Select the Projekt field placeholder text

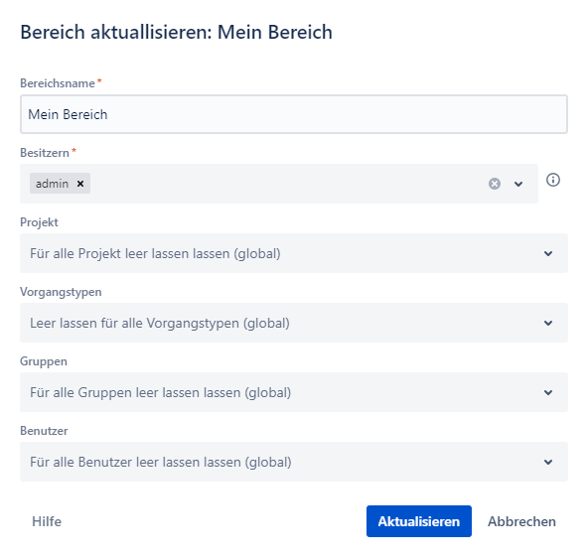[x=155, y=253]
